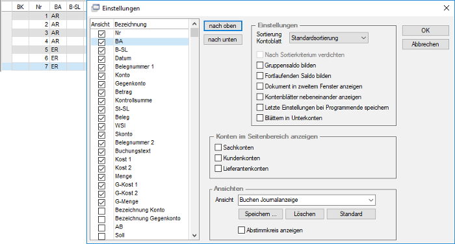This screenshot has width=455, height=244.
Task: Click B-SL header in journal table
Action: (x=75, y=7)
